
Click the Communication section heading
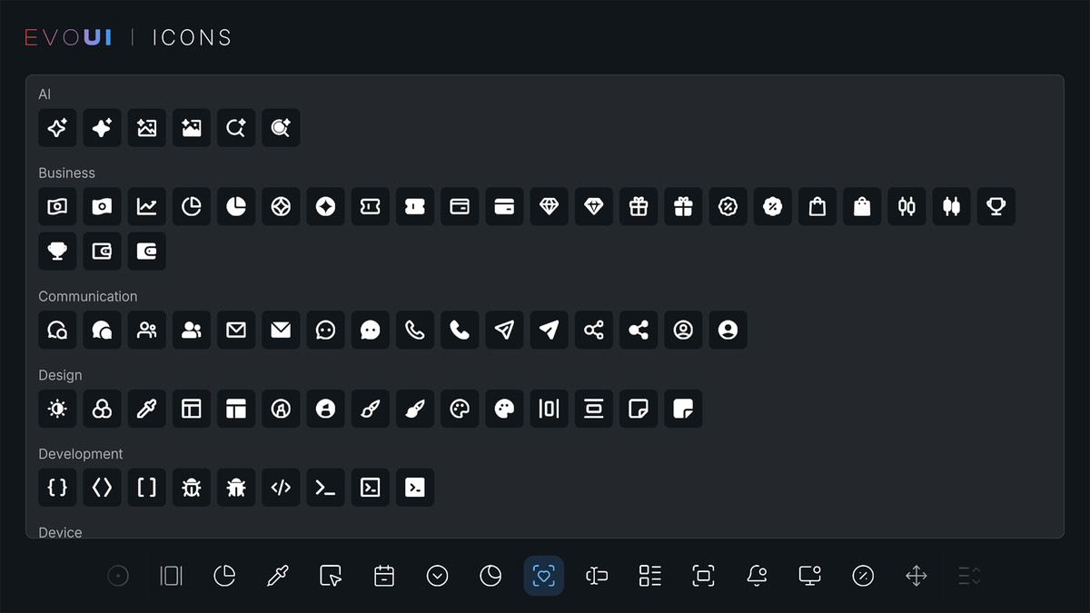[88, 296]
